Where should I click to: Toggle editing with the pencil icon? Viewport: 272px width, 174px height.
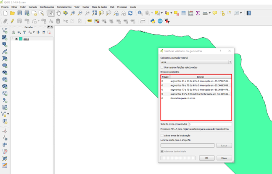click(12, 21)
